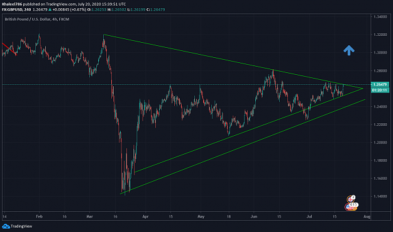Click TradingView.com in the published header
The height and width of the screenshot is (232, 393).
pyautogui.click(x=61, y=4)
